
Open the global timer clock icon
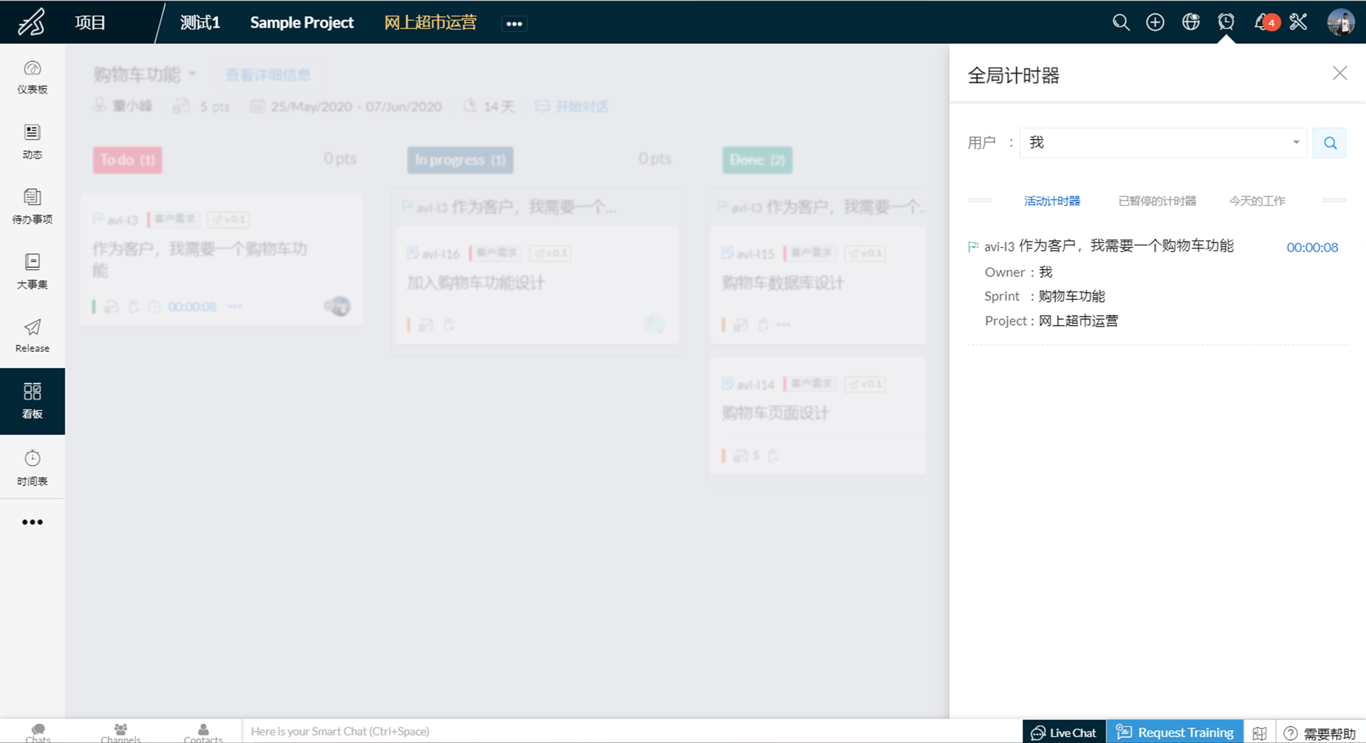[x=1226, y=22]
